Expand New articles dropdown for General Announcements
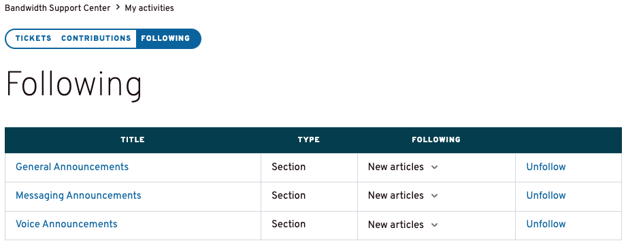The height and width of the screenshot is (245, 626). [403, 167]
